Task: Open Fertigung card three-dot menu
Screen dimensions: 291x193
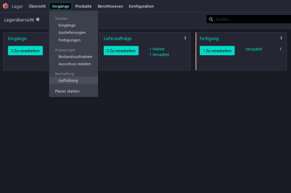Action: click(x=281, y=38)
